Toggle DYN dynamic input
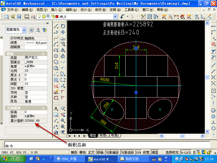The height and width of the screenshot is (163, 217). [138, 152]
